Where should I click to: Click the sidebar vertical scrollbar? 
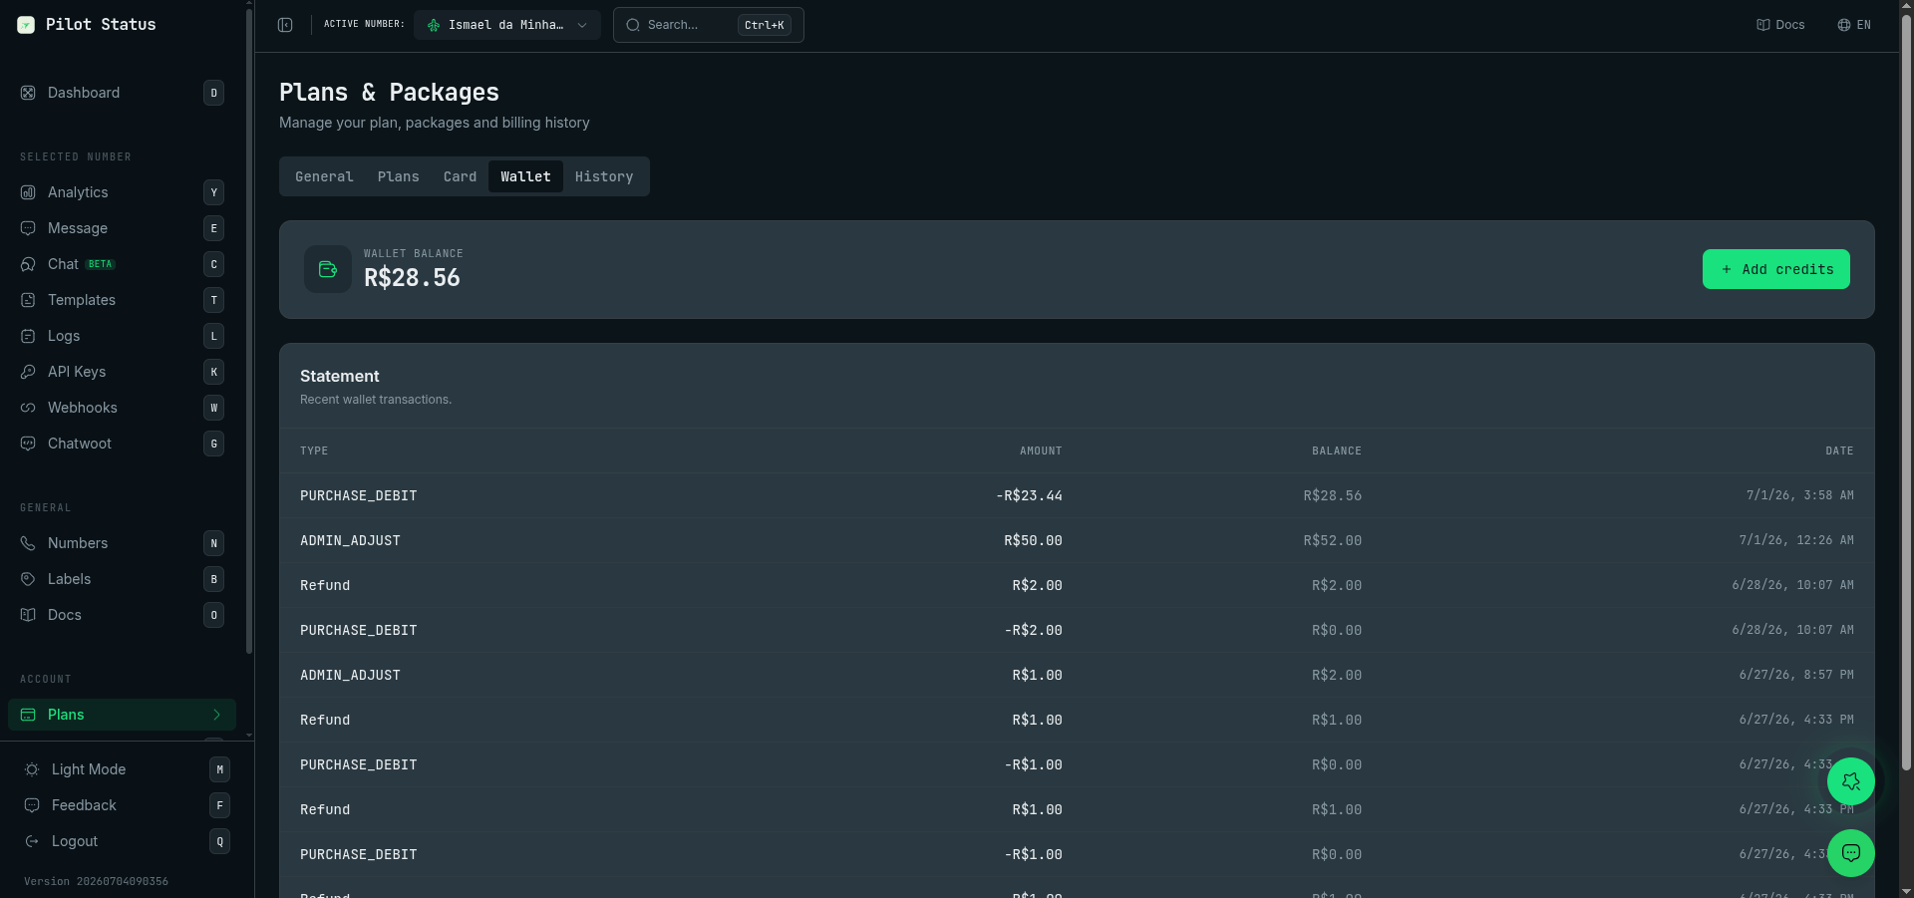coord(249,332)
